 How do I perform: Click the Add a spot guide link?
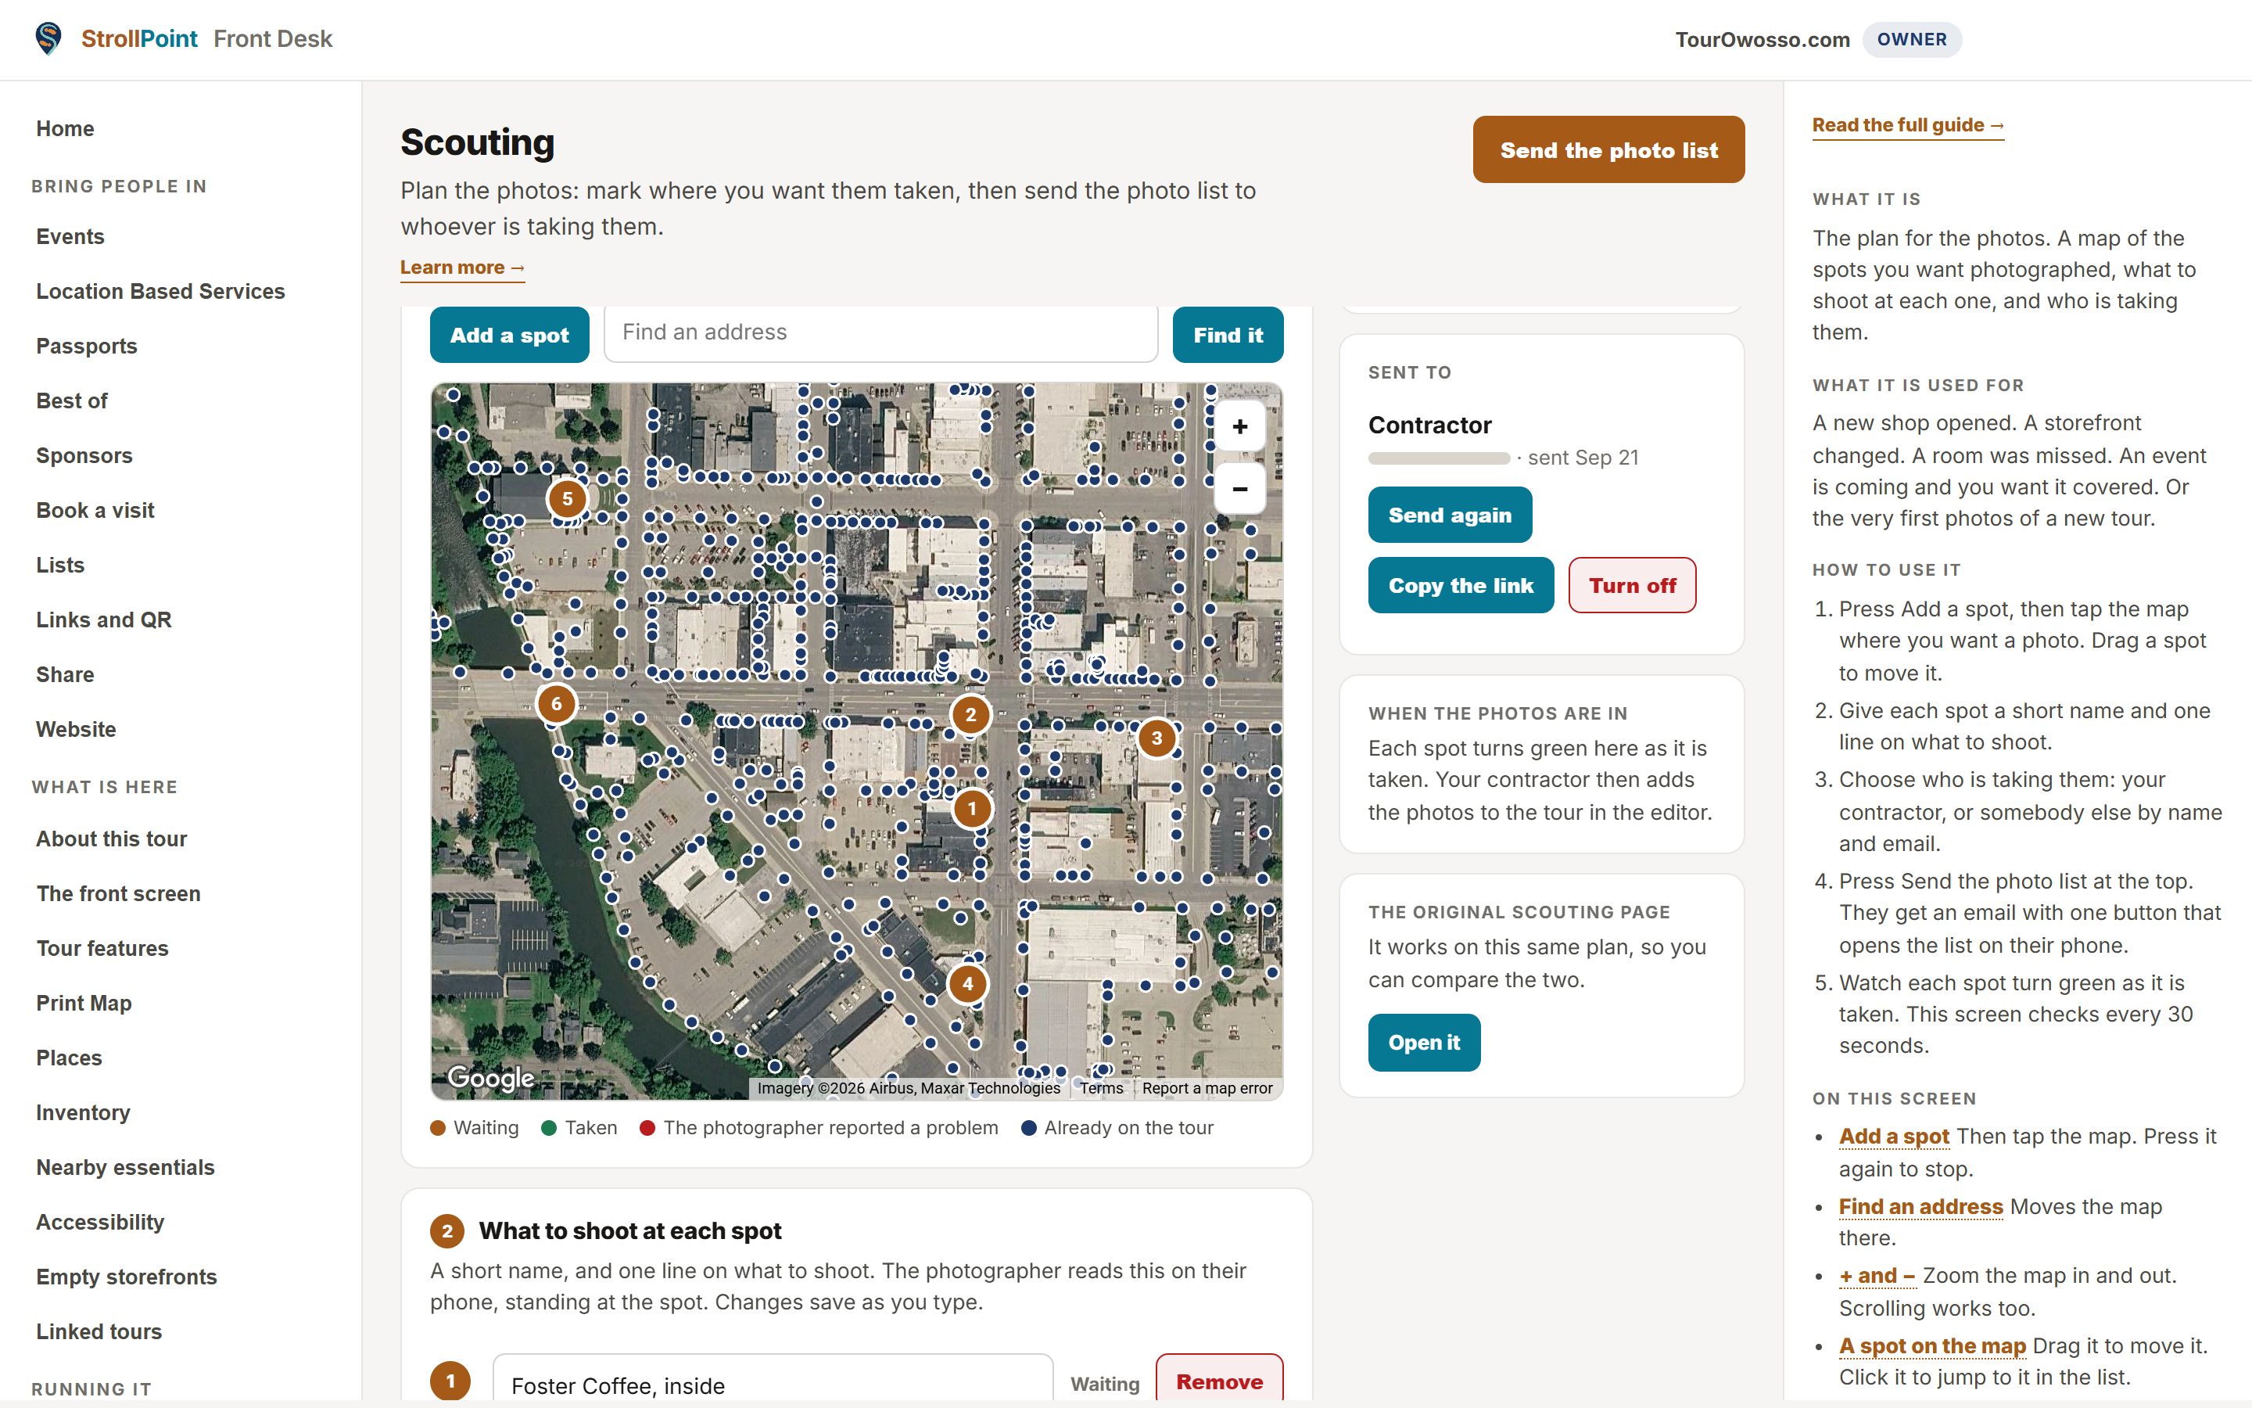coord(1894,1136)
